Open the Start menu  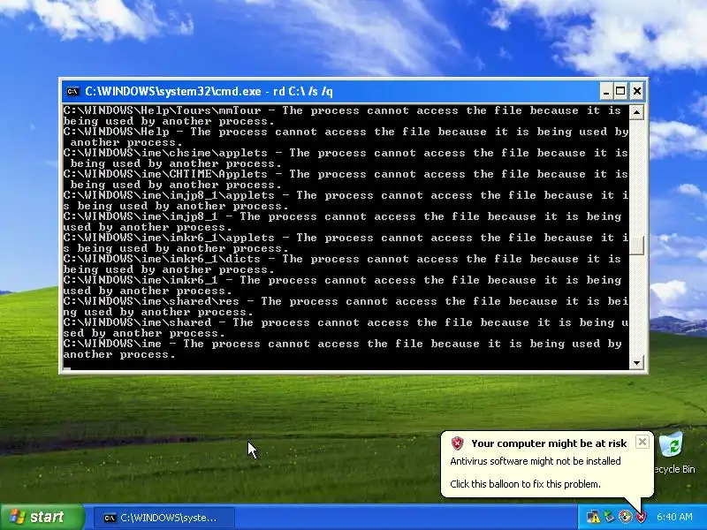(x=42, y=517)
